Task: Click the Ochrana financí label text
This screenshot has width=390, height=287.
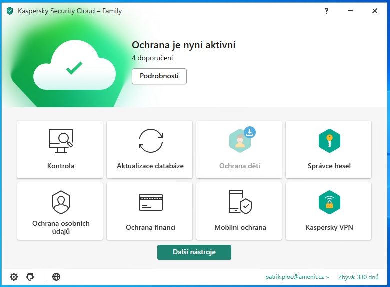Action: [151, 227]
